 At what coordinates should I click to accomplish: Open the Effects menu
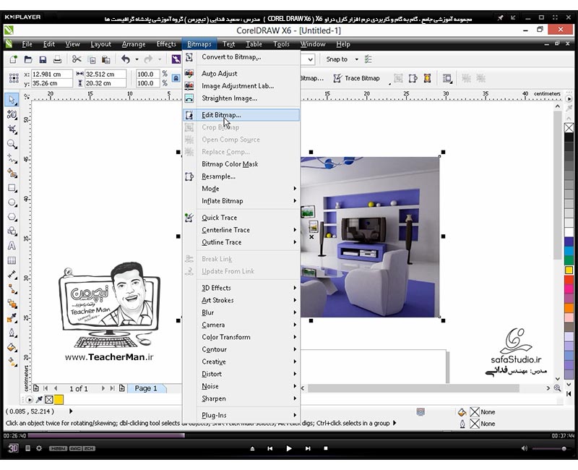(x=166, y=44)
